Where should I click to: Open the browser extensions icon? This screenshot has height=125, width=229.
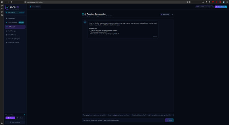point(210,2)
